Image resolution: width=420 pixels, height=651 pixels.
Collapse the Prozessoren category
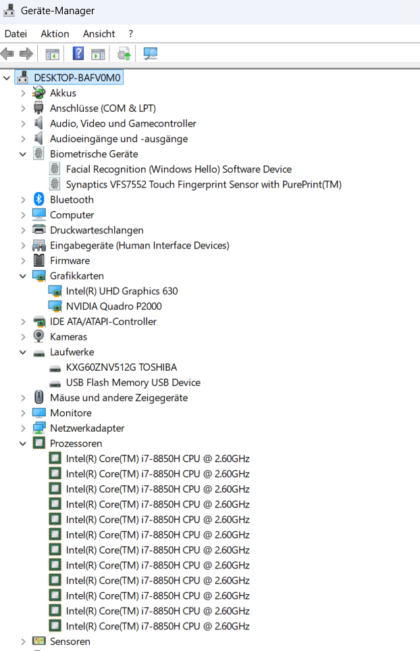[23, 443]
